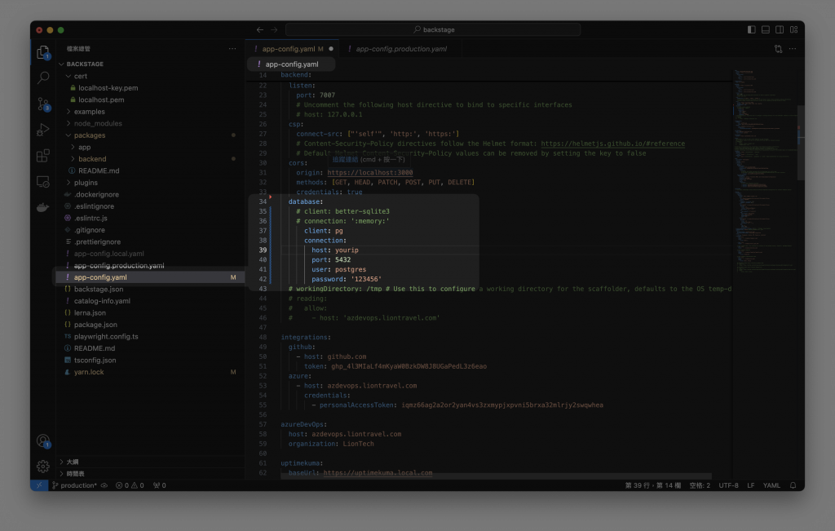Click the editor vertical scrollbar
Screen dimensions: 835x531
pyautogui.click(x=801, y=143)
